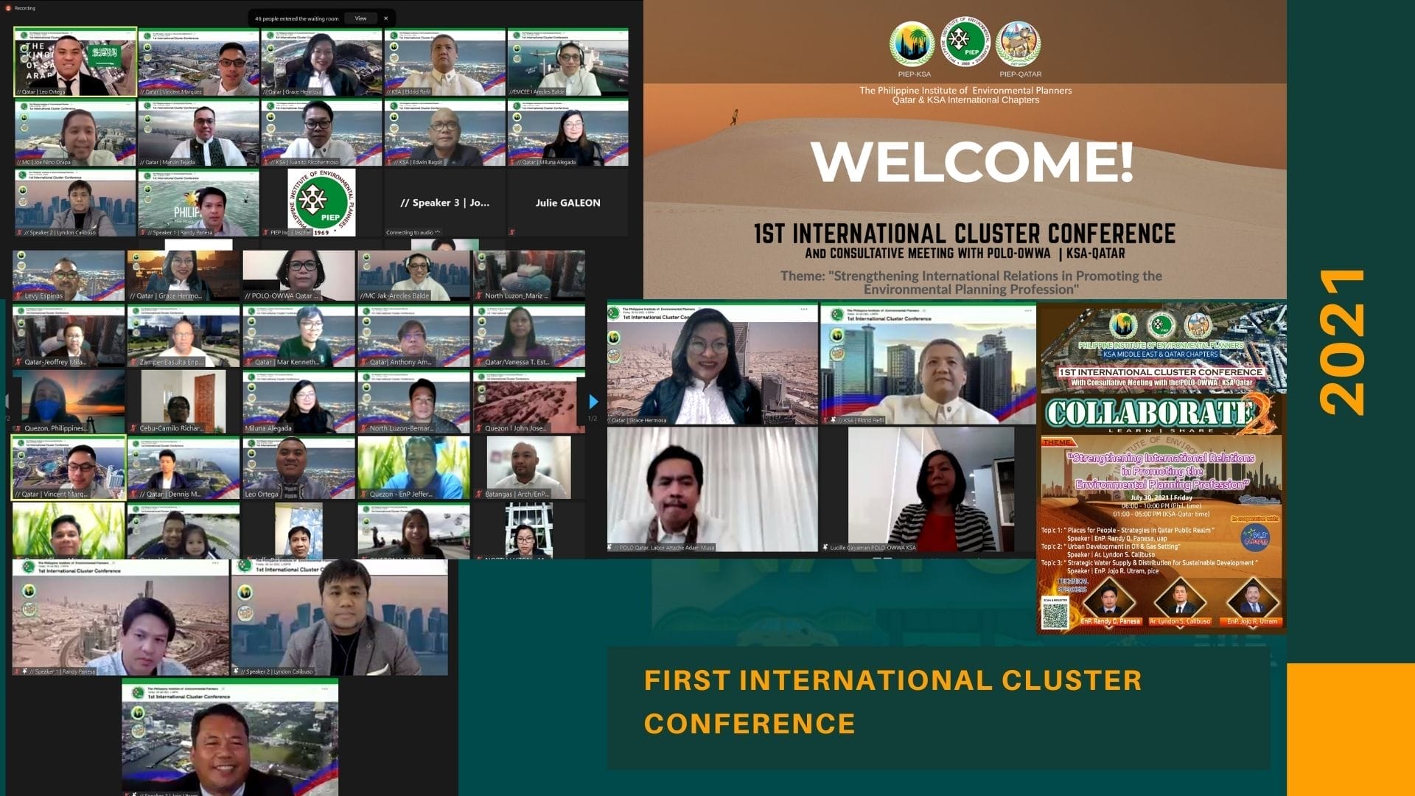Dismiss the waiting room notification with X
Viewport: 1415px width, 796px height.
click(x=385, y=18)
